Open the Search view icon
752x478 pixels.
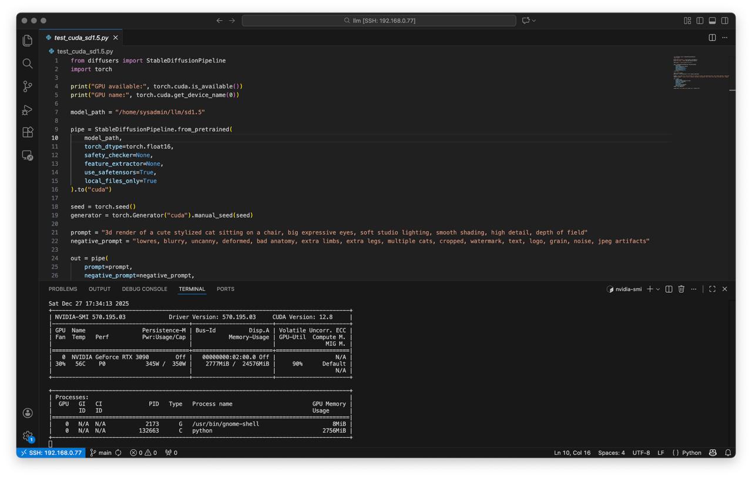click(x=28, y=63)
